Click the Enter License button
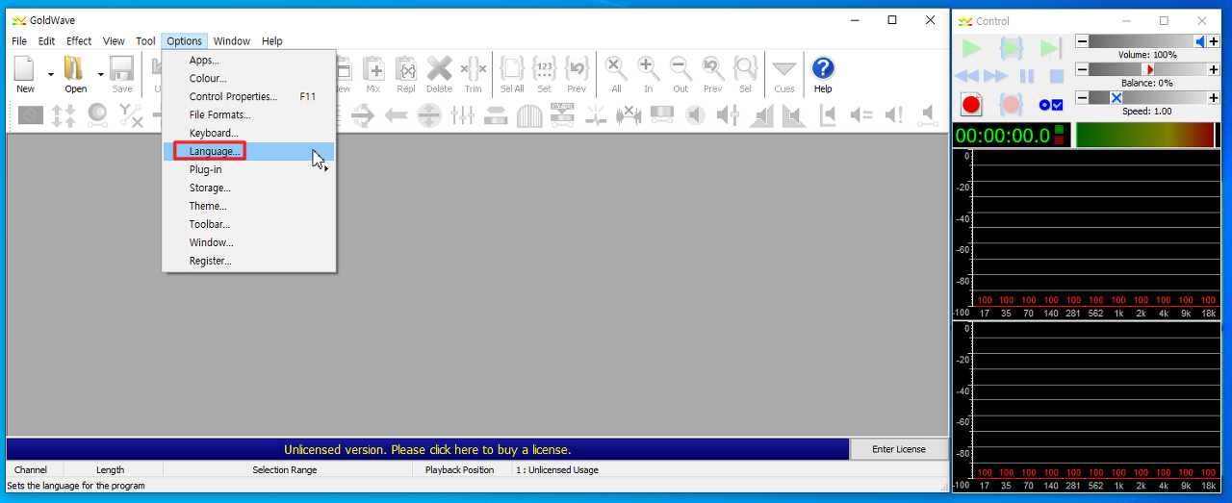This screenshot has height=503, width=1232. click(x=899, y=449)
